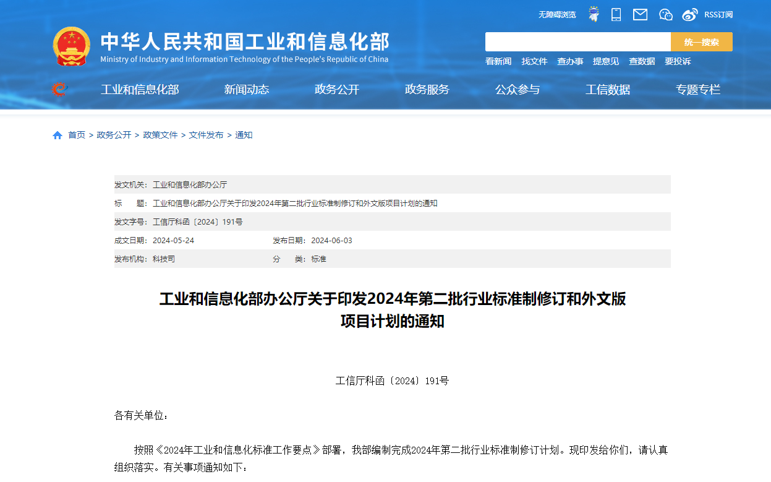Click the 中华人民共和国工业和信息化部 site title
The image size is (771, 482).
tap(245, 41)
